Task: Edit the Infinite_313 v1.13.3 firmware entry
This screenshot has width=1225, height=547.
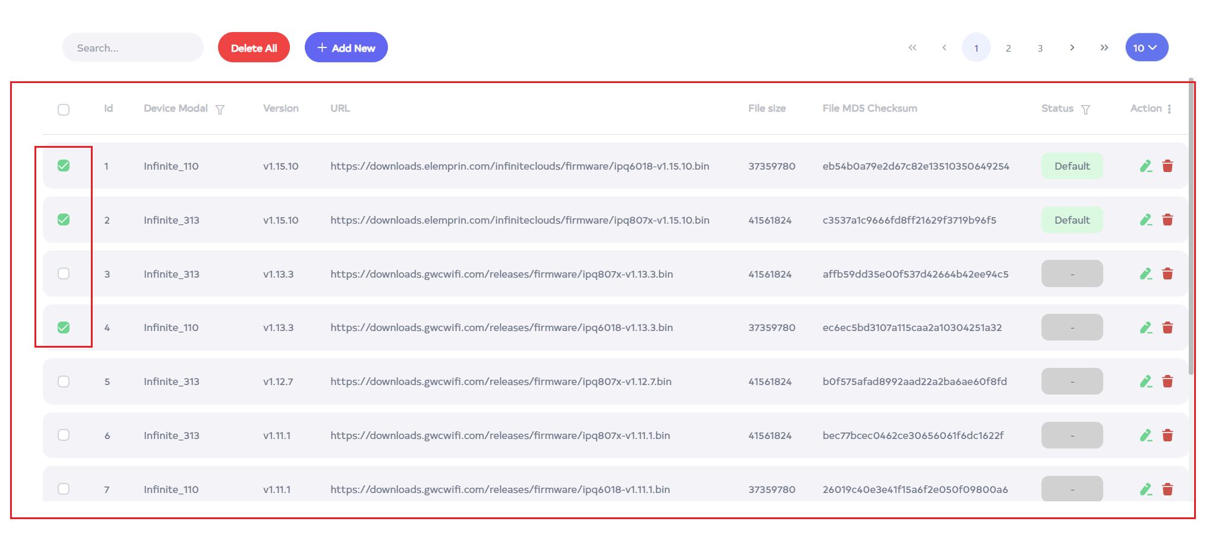Action: 1145,274
